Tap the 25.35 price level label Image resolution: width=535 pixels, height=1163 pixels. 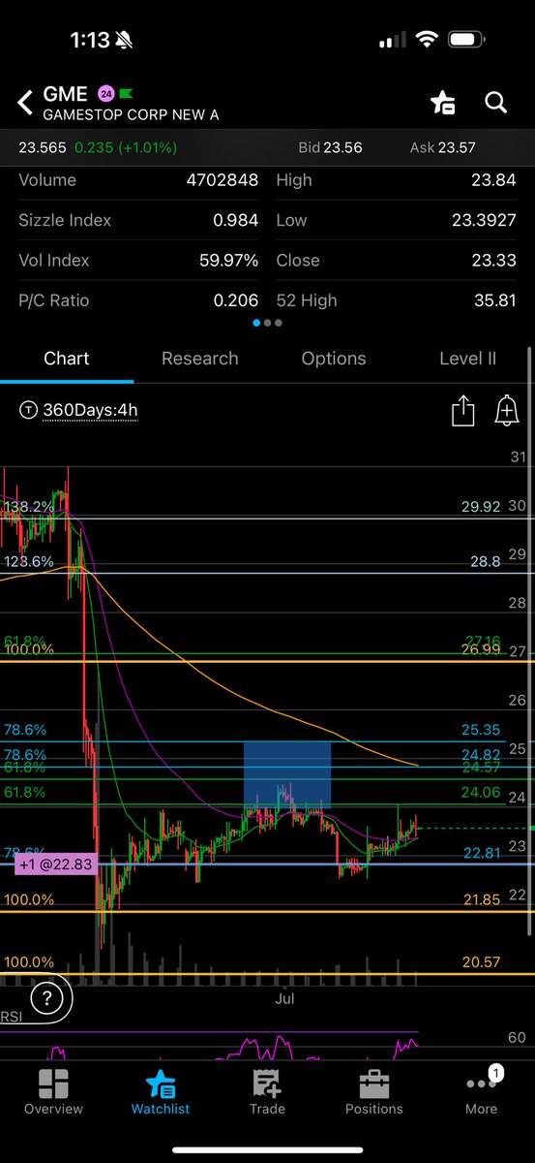click(x=481, y=729)
